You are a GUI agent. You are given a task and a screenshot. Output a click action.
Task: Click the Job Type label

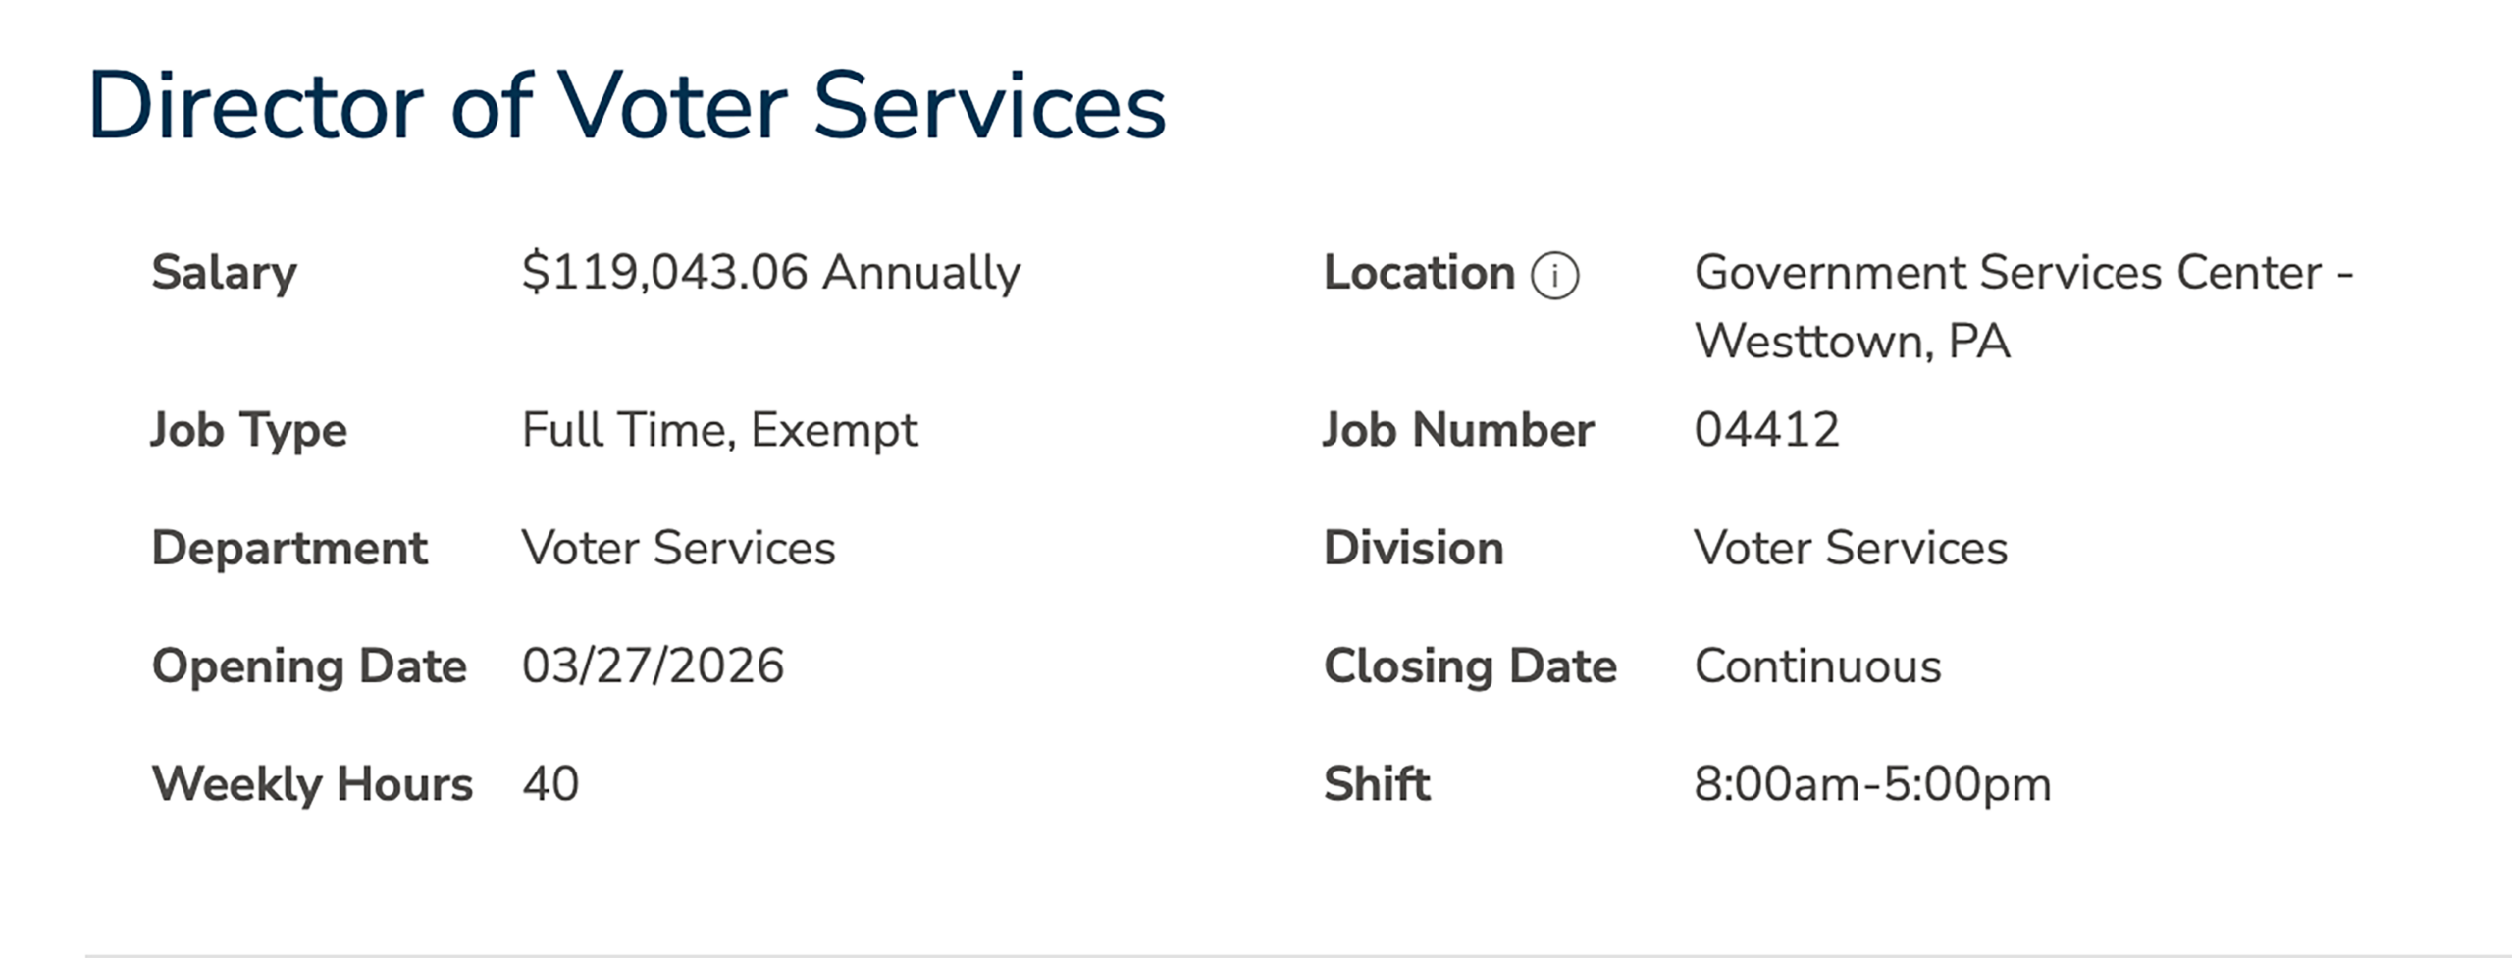(x=249, y=430)
